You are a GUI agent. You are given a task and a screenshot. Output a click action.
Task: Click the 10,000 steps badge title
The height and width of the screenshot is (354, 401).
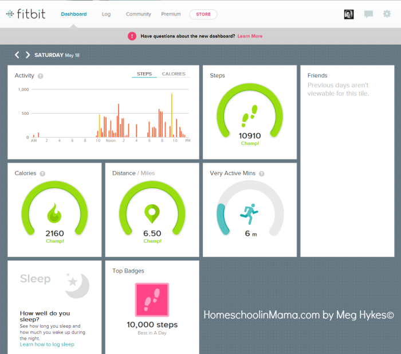[152, 325]
